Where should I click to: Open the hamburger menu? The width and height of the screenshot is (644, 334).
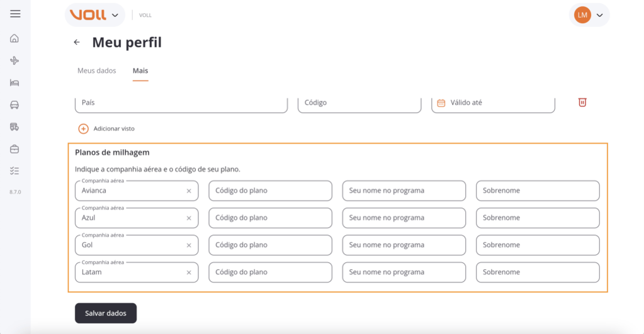(15, 14)
